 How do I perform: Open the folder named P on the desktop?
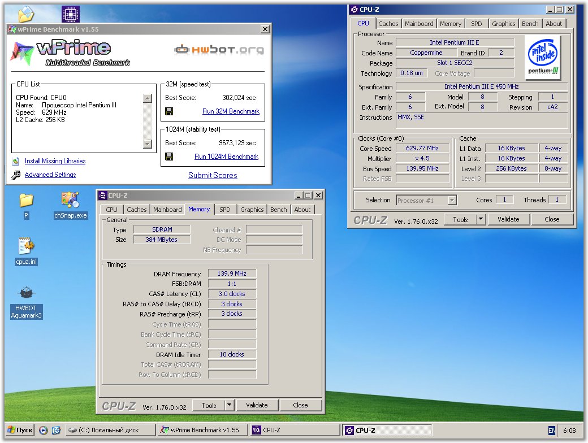pyautogui.click(x=26, y=201)
